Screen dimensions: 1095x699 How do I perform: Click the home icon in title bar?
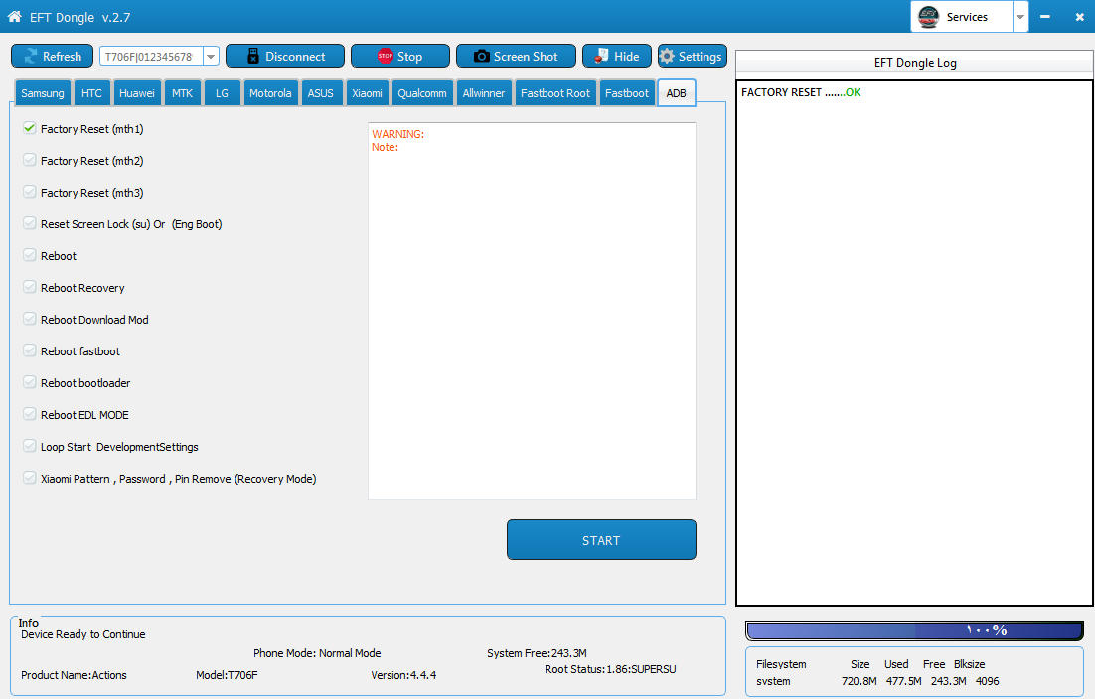pyautogui.click(x=14, y=16)
